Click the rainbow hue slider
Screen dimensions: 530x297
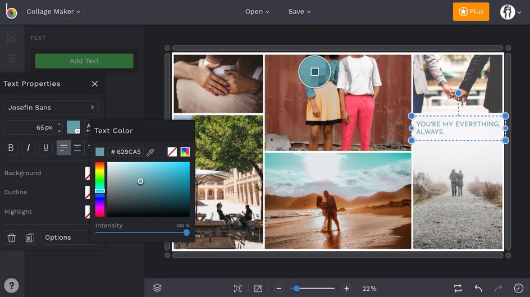click(99, 189)
